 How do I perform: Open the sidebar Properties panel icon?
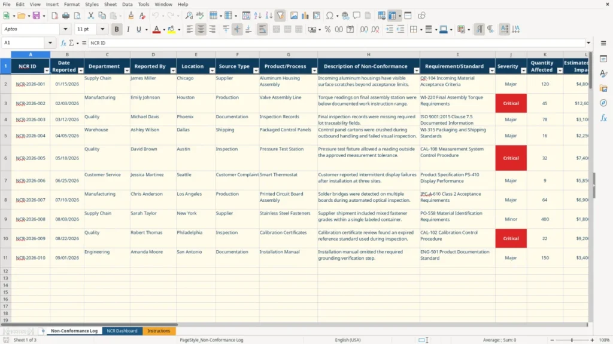(x=603, y=59)
